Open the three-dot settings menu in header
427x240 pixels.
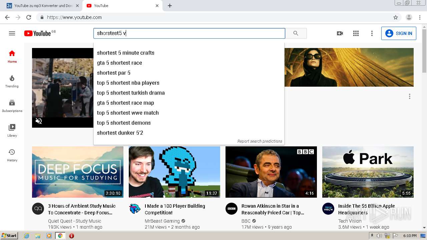[x=372, y=33]
